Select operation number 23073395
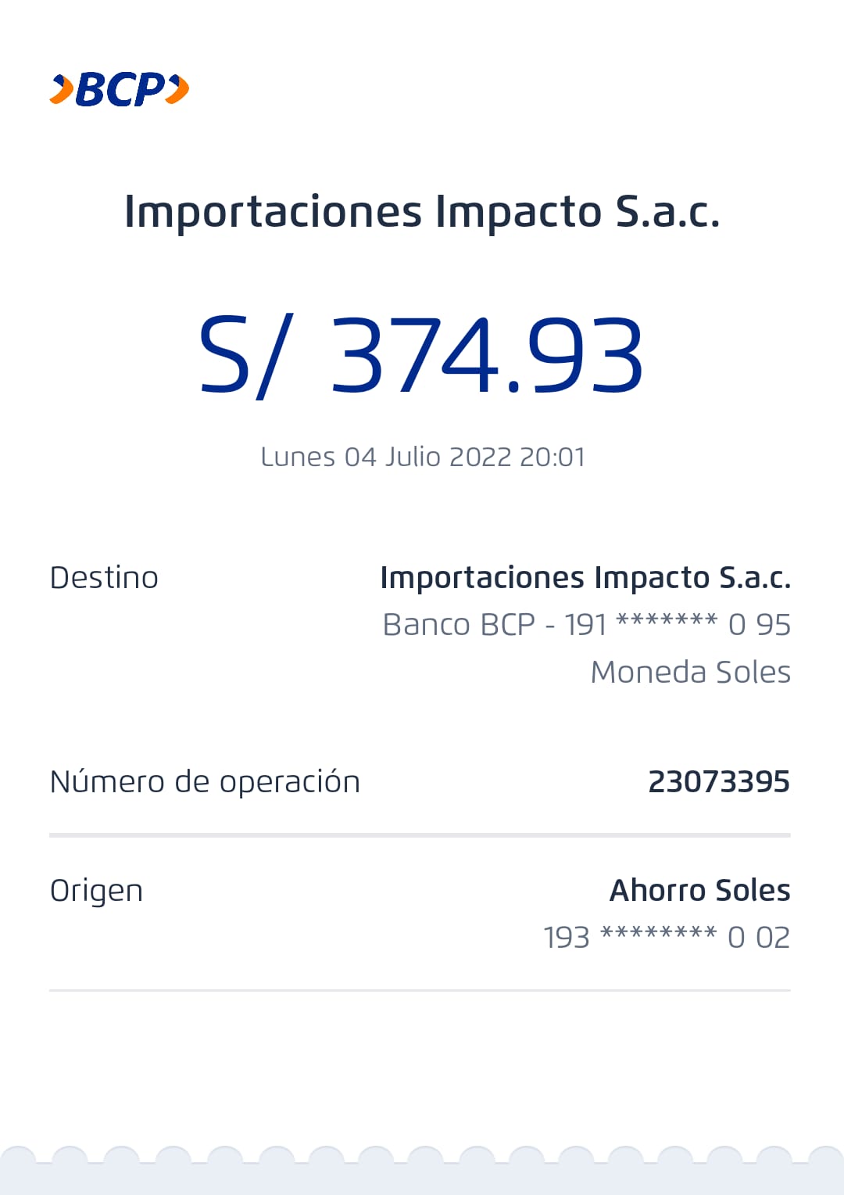The image size is (844, 1195). [x=719, y=781]
